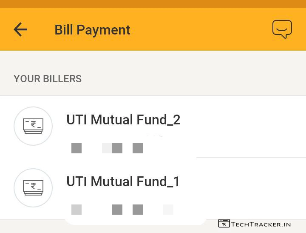Screen dimensions: 306x233
Task: Tap masked account details under UTI Mutual Fund_1
Action: click(x=122, y=210)
